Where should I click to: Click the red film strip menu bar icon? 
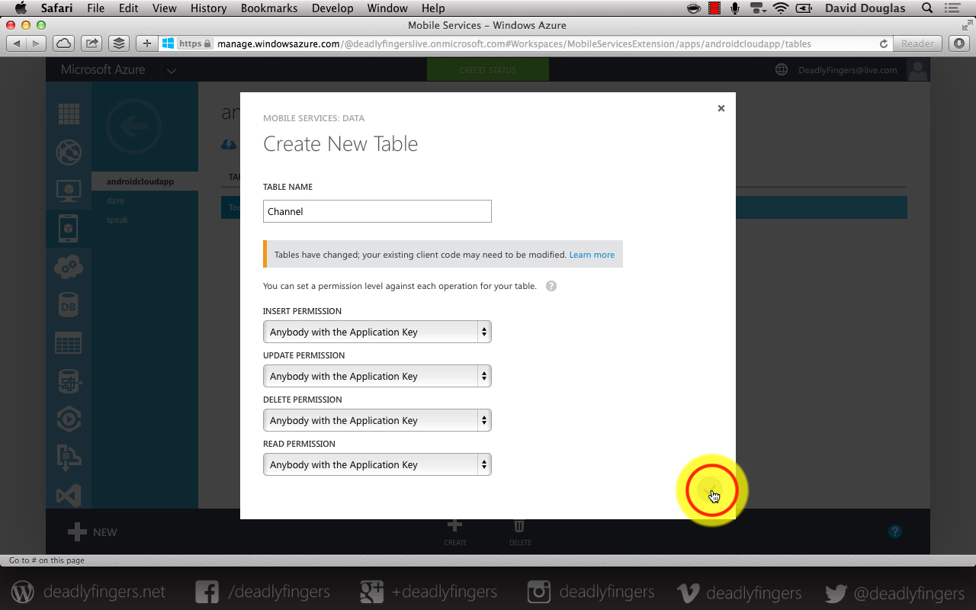[x=714, y=8]
